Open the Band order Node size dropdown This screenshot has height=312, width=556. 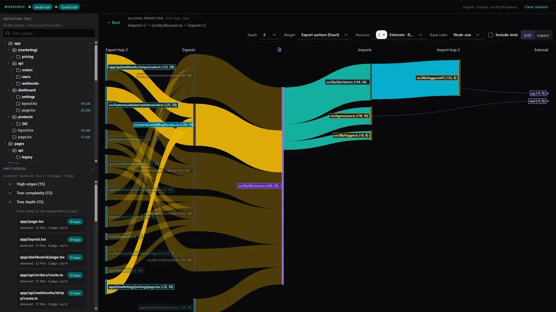click(x=467, y=35)
